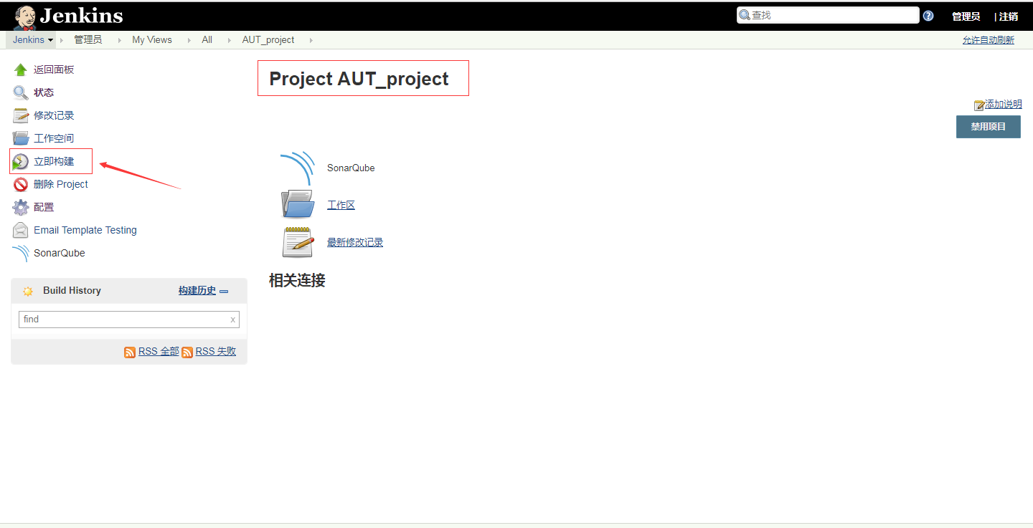Click the red prohibited icon beside 删除 Project
This screenshot has height=528, width=1033.
click(x=21, y=184)
